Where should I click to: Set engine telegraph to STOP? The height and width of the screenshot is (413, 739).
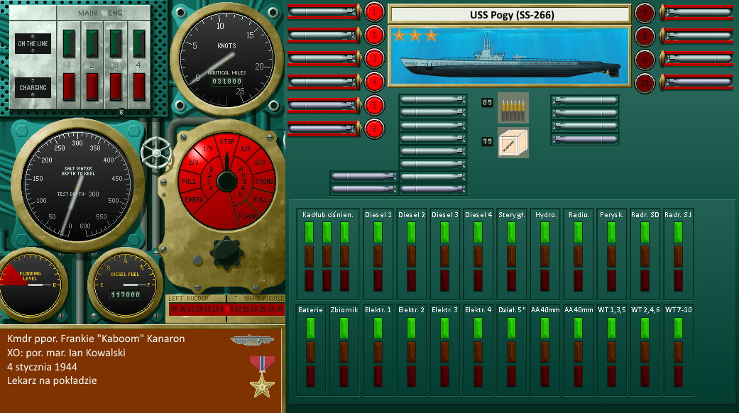point(227,141)
